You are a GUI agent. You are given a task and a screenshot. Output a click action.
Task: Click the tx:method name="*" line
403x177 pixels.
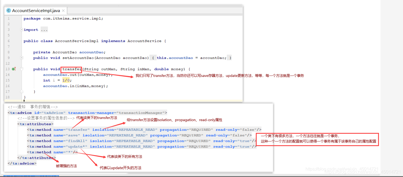52,152
